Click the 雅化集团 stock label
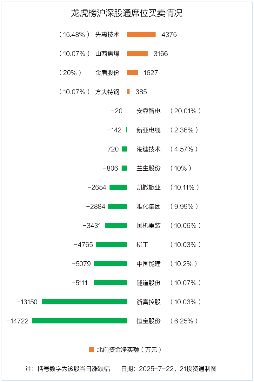The image size is (254, 382). 149,206
